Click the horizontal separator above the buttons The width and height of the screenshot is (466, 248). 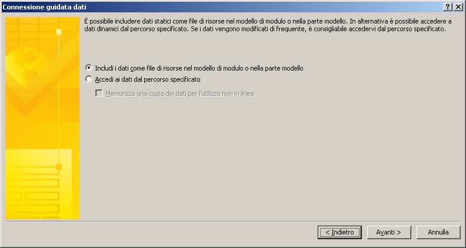[x=232, y=222]
